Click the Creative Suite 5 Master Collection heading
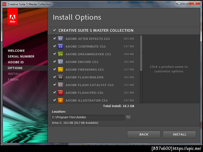The height and width of the screenshot is (152, 203). pyautogui.click(x=96, y=30)
